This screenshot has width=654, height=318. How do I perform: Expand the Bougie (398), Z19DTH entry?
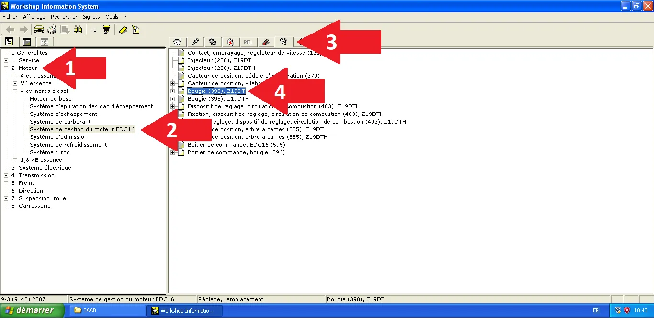tap(172, 99)
